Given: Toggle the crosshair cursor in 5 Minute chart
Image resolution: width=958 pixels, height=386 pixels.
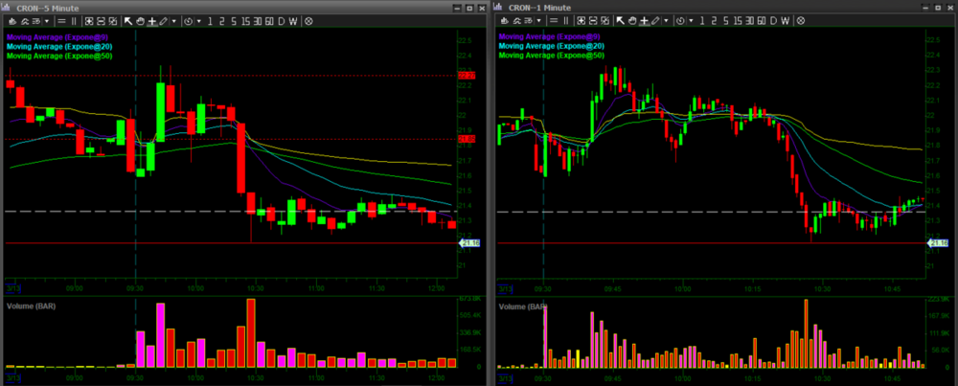Looking at the screenshot, I should [151, 20].
